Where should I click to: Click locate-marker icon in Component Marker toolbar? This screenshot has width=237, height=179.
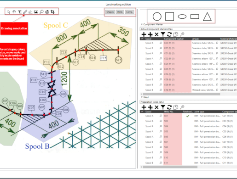(182, 34)
